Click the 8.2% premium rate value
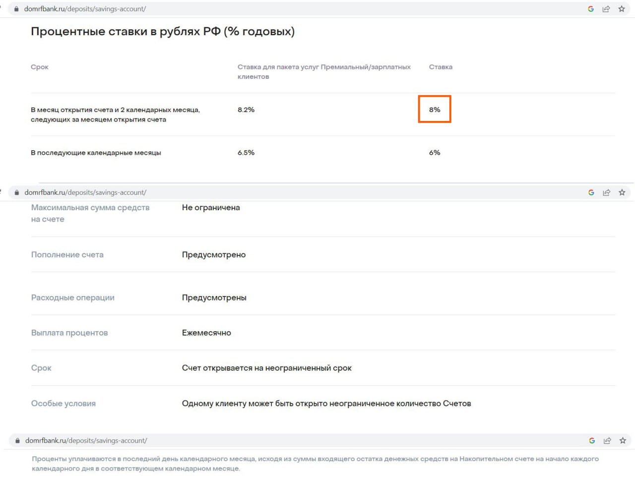This screenshot has width=635, height=480. pos(246,110)
